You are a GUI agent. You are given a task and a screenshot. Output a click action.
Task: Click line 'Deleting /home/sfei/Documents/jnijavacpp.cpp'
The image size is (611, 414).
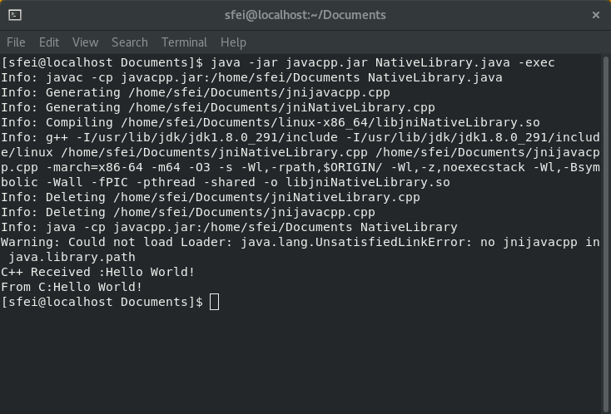click(x=211, y=212)
